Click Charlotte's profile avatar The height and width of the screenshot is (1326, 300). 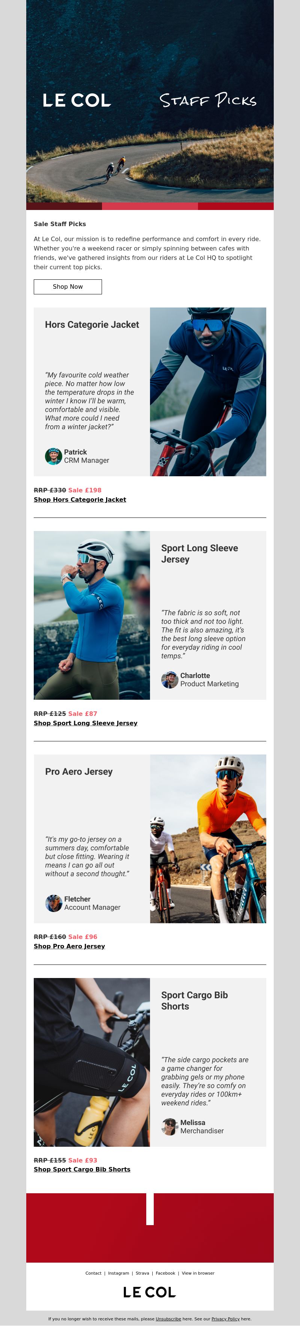170,679
